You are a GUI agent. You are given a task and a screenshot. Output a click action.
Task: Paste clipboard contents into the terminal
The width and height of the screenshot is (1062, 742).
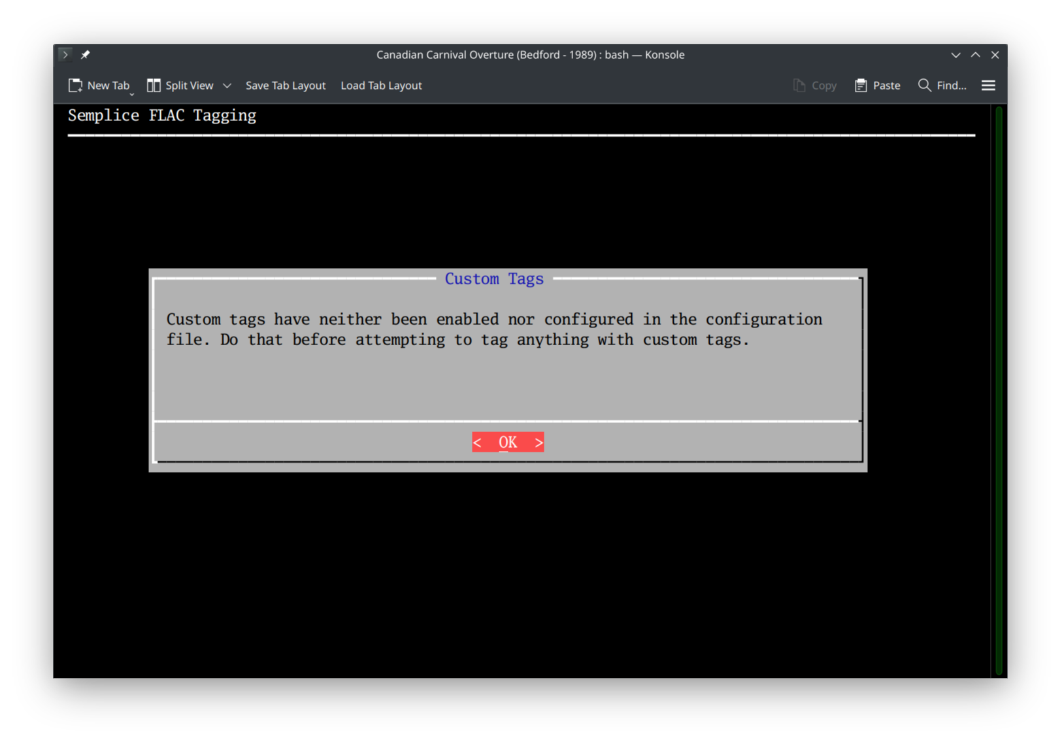point(877,85)
